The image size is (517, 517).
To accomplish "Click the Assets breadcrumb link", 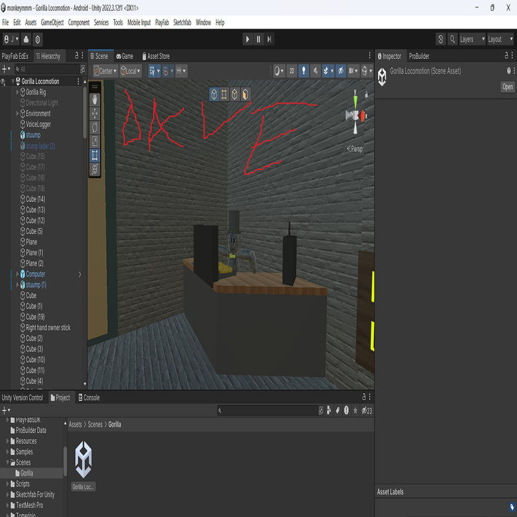I will click(x=75, y=424).
